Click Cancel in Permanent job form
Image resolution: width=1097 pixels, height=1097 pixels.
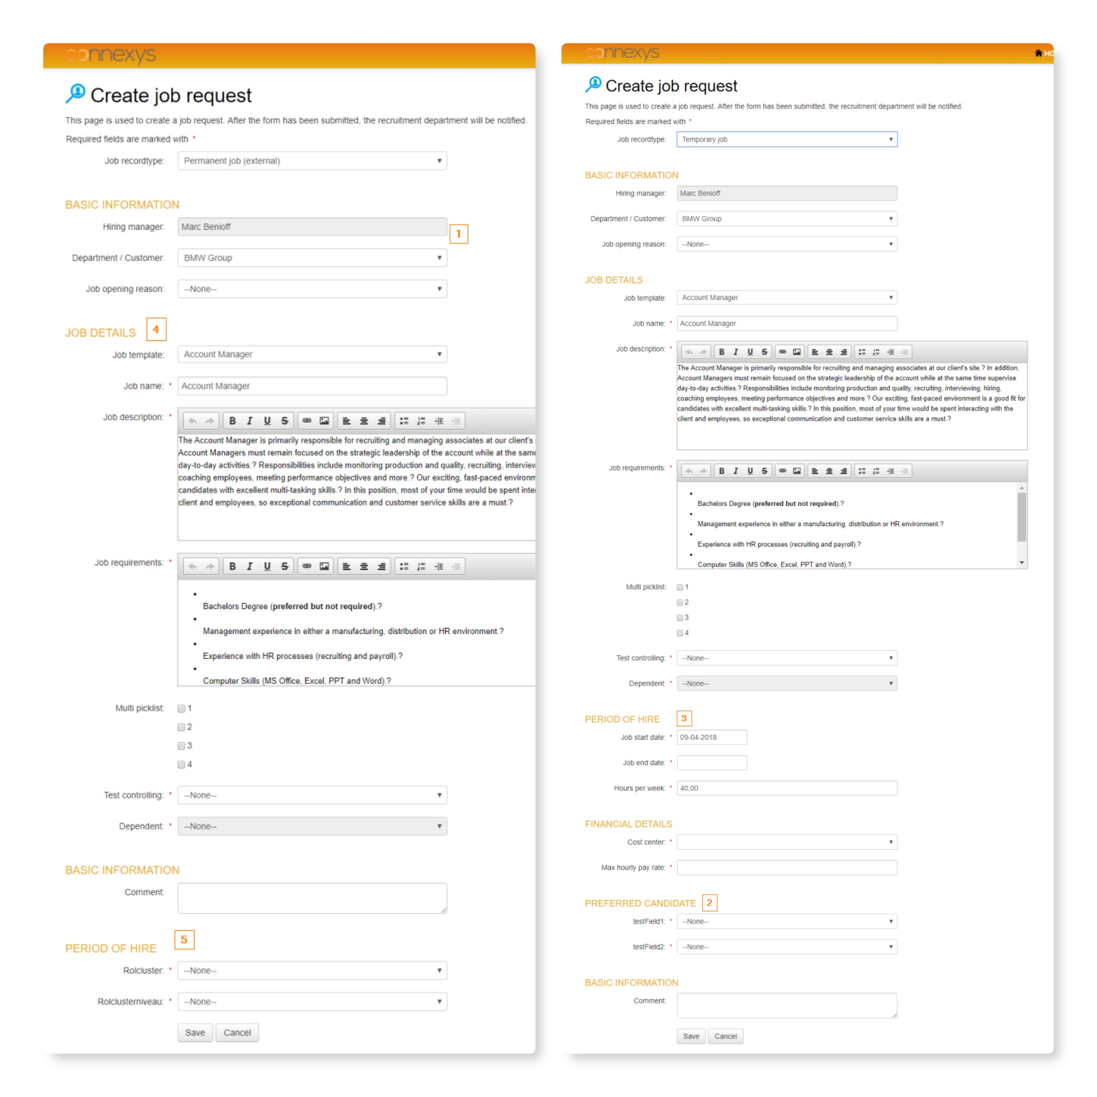pos(237,1033)
